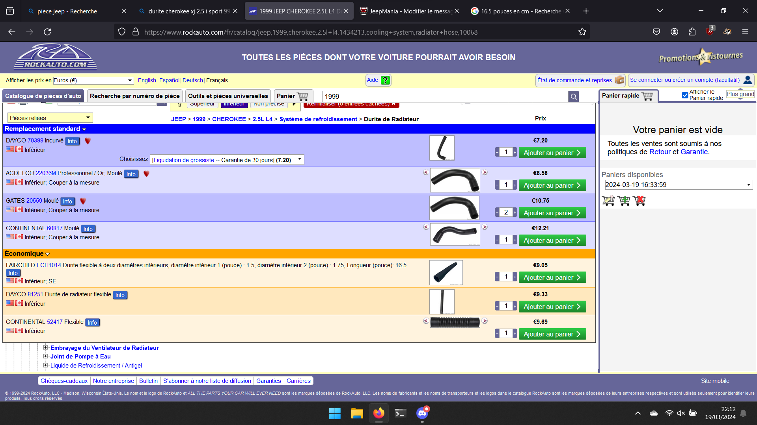Click the Windows Start button

tap(335, 413)
